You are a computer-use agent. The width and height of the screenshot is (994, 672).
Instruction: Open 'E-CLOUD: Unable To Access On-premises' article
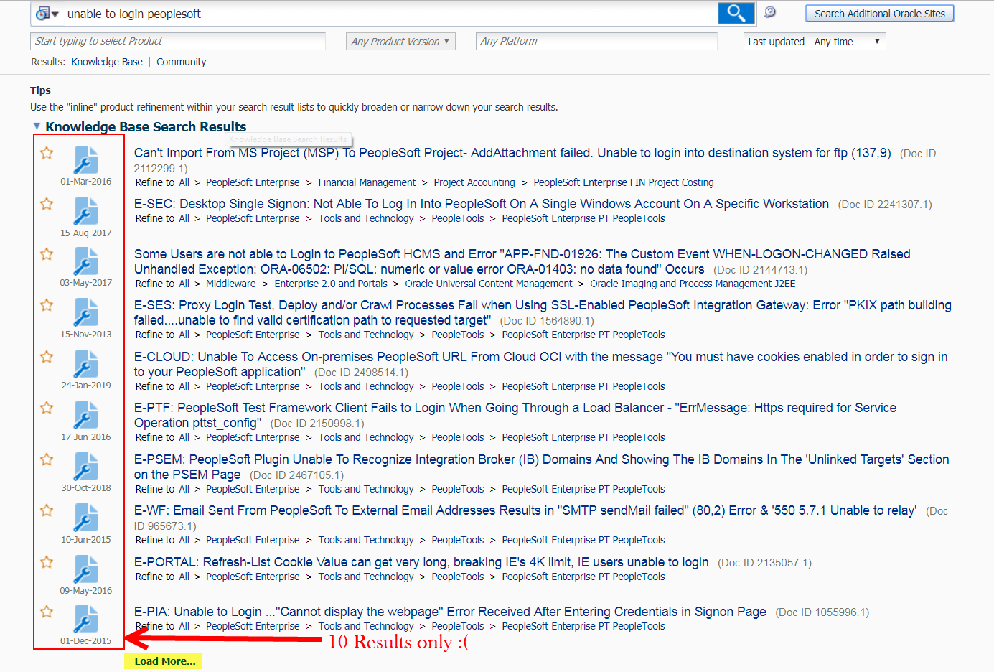540,364
